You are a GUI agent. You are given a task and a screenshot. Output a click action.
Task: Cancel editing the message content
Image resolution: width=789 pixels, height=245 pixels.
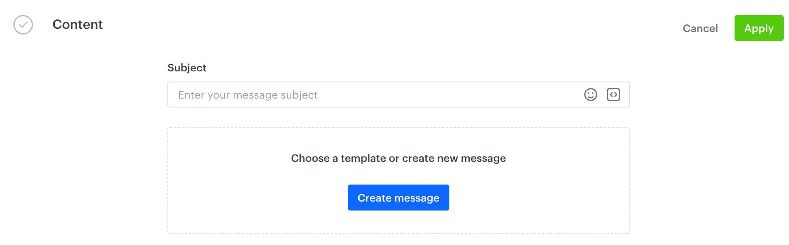click(x=700, y=28)
